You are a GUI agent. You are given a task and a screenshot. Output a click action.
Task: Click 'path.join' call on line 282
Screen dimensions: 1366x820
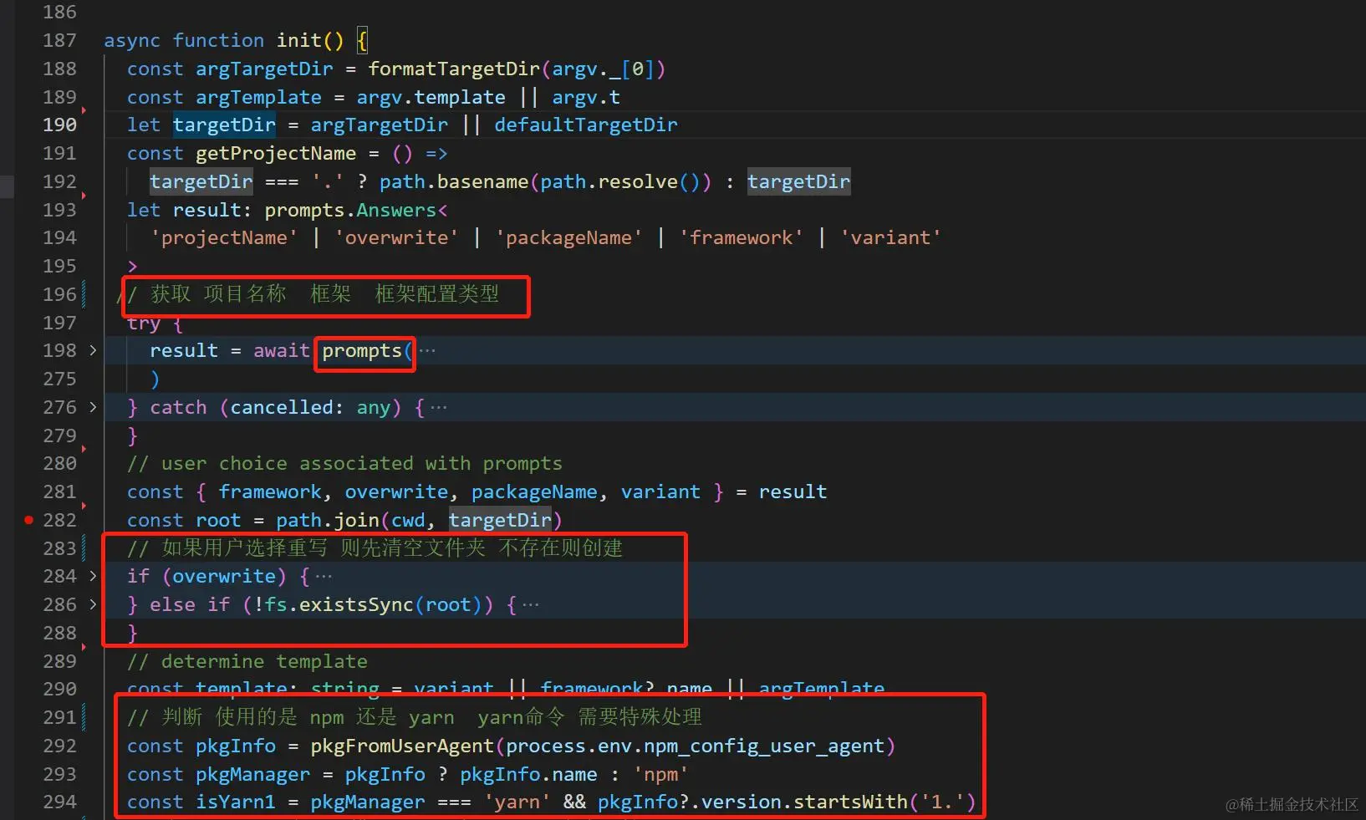[328, 521]
